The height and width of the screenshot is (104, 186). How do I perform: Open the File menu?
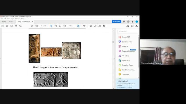(x=2, y=19)
